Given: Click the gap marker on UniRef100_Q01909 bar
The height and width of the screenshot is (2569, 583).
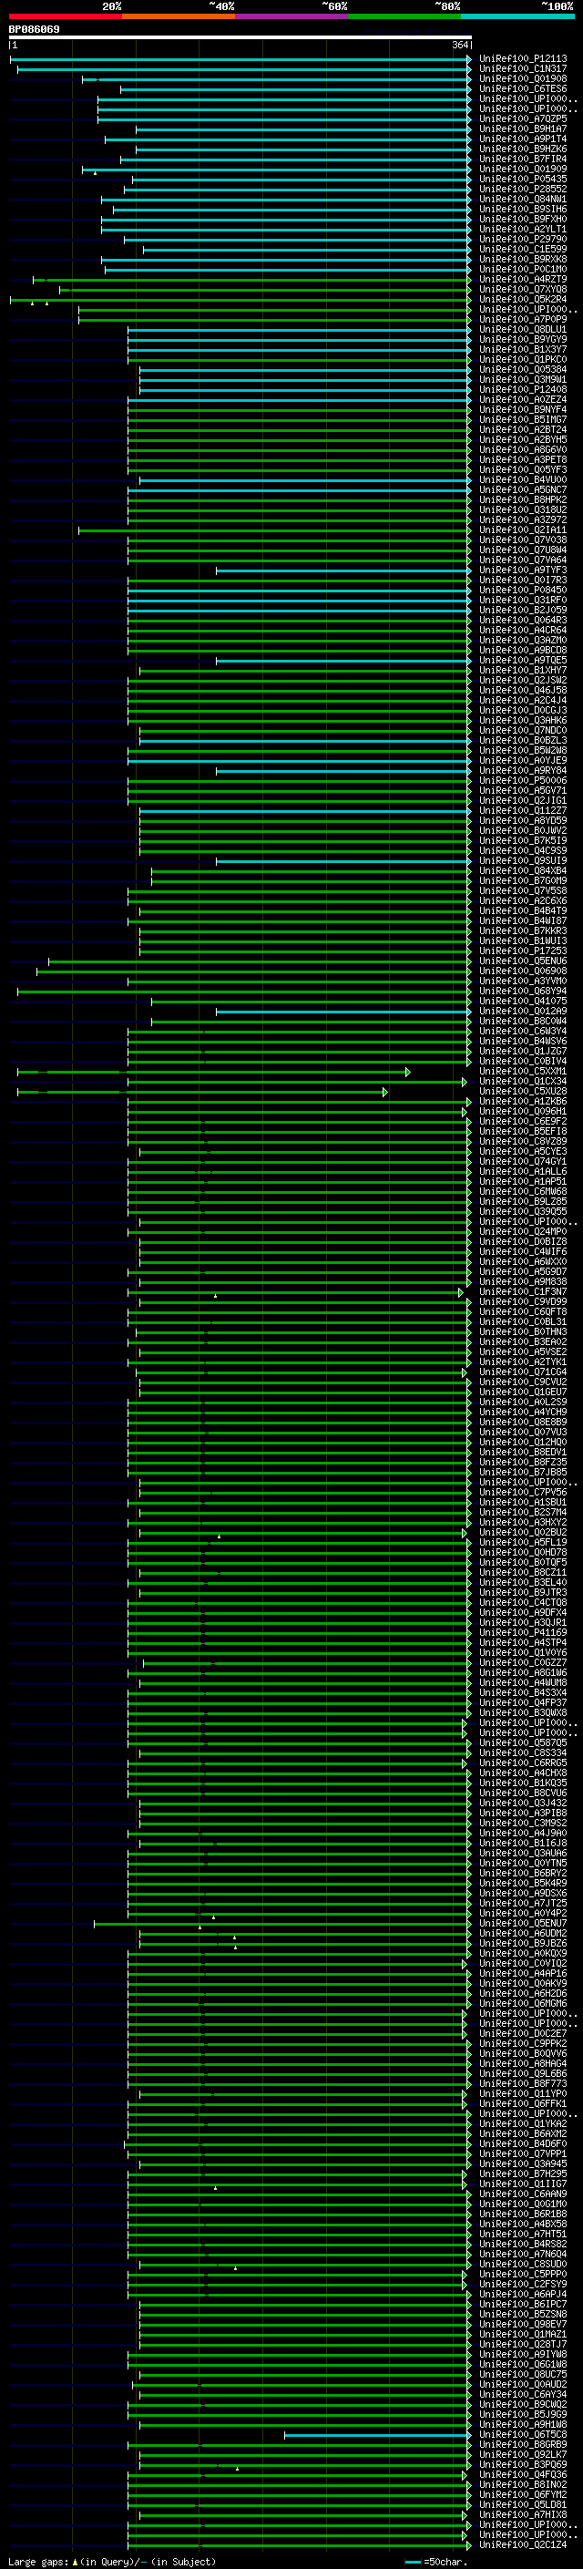Looking at the screenshot, I should coord(95,173).
